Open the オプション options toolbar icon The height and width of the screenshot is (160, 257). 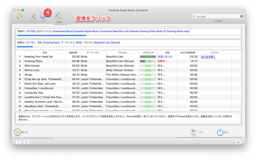click(x=32, y=16)
